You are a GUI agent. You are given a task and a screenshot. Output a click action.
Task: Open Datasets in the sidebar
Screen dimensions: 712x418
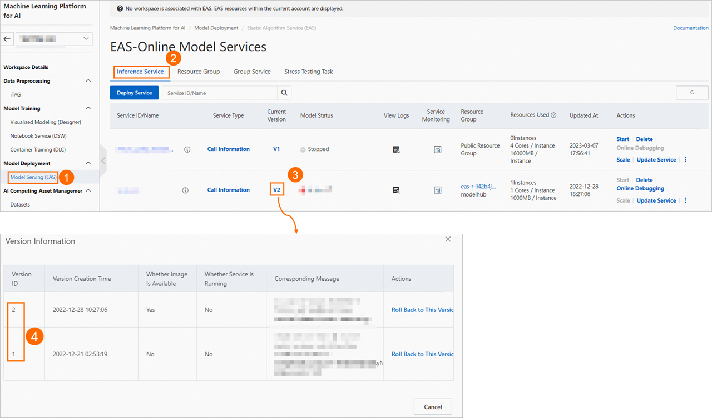20,204
